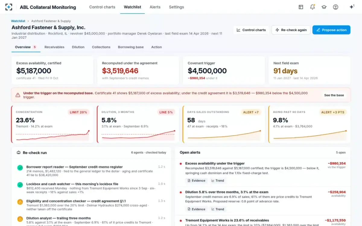Click the Next field exam 91 days value

[285, 71]
